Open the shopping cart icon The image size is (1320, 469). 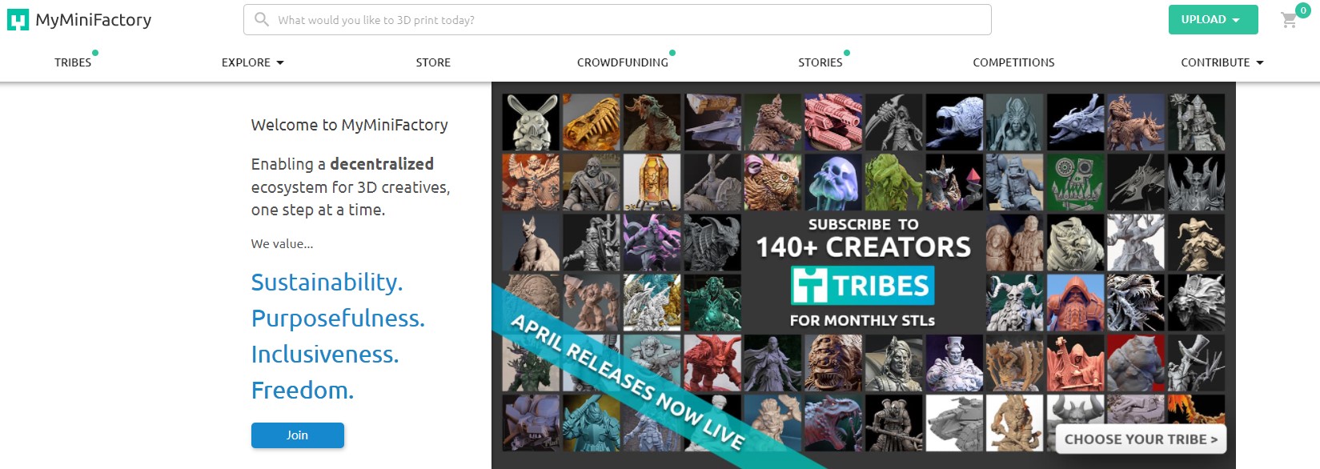click(x=1289, y=20)
